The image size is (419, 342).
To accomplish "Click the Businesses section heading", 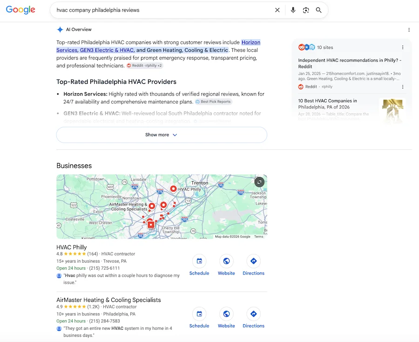I will click(x=74, y=166).
